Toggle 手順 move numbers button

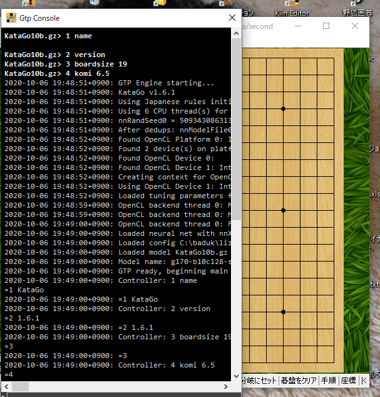[329, 380]
